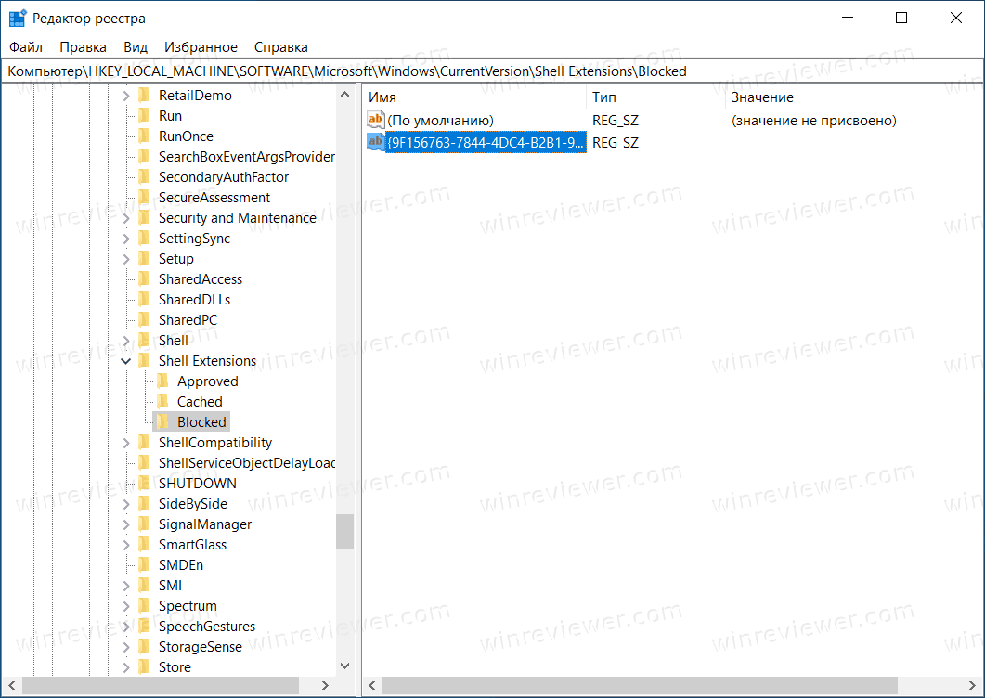Select the SideBySide key label
This screenshot has width=985, height=698.
193,504
